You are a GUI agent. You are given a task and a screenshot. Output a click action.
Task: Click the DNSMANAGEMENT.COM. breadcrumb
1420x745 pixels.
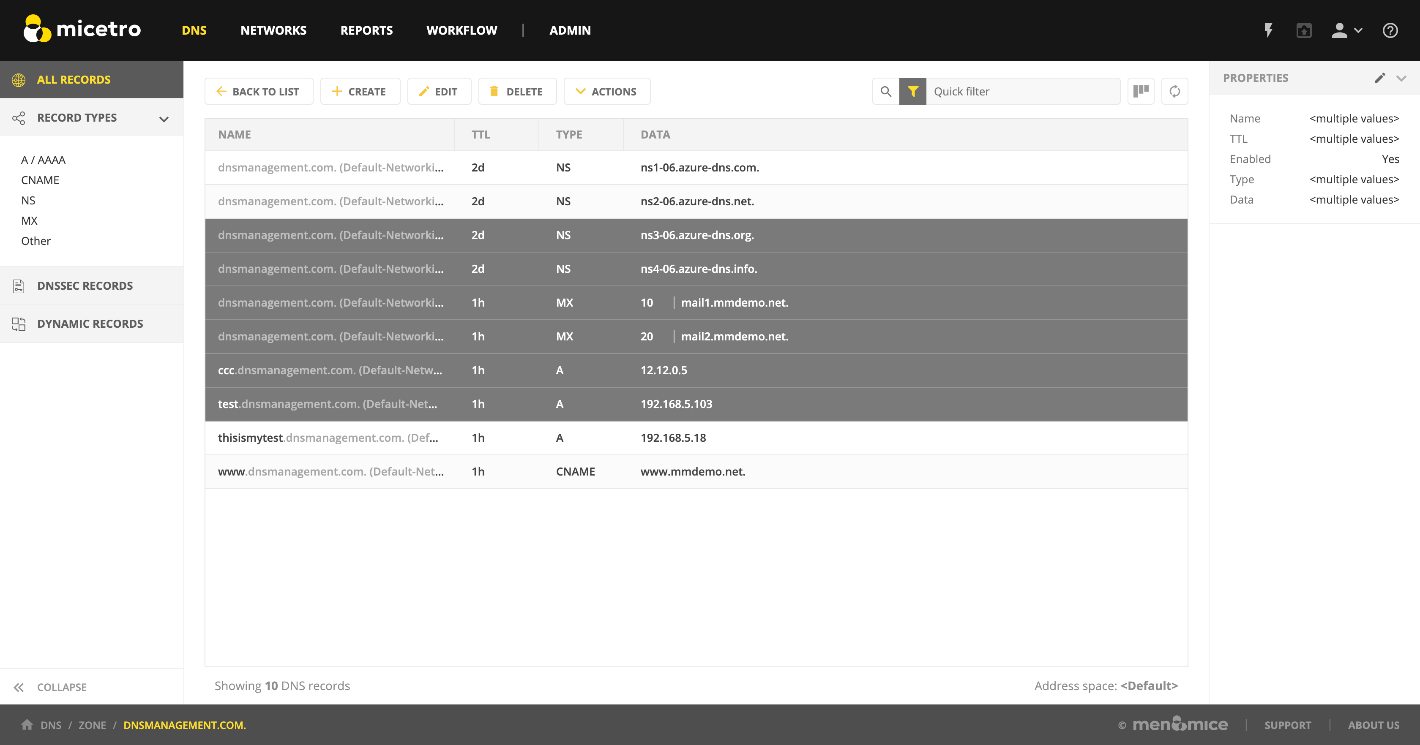[185, 725]
